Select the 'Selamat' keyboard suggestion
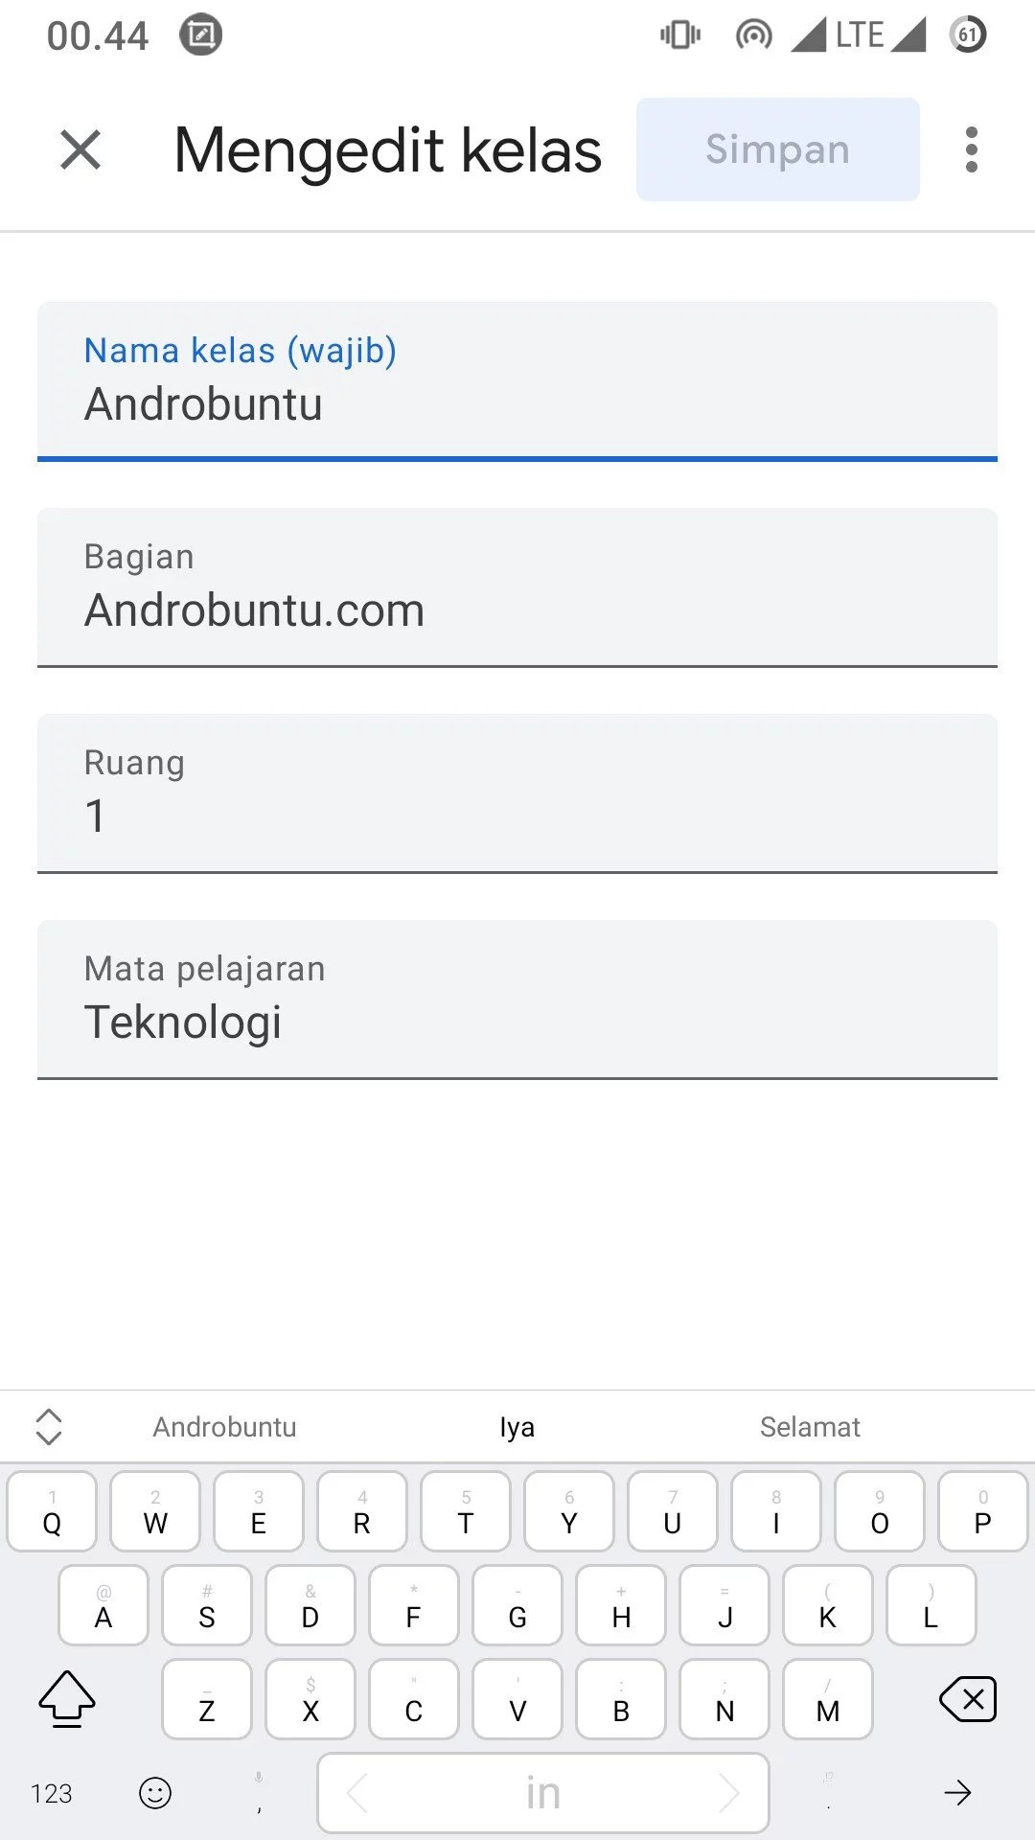1035x1840 pixels. click(x=811, y=1427)
